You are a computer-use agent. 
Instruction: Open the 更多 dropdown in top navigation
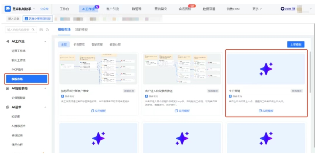(x=257, y=9)
